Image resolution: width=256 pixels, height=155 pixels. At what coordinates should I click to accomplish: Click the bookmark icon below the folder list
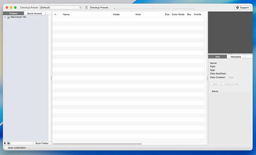[5, 143]
